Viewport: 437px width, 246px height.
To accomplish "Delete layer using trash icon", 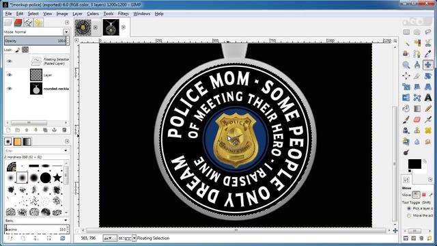I will point(64,130).
